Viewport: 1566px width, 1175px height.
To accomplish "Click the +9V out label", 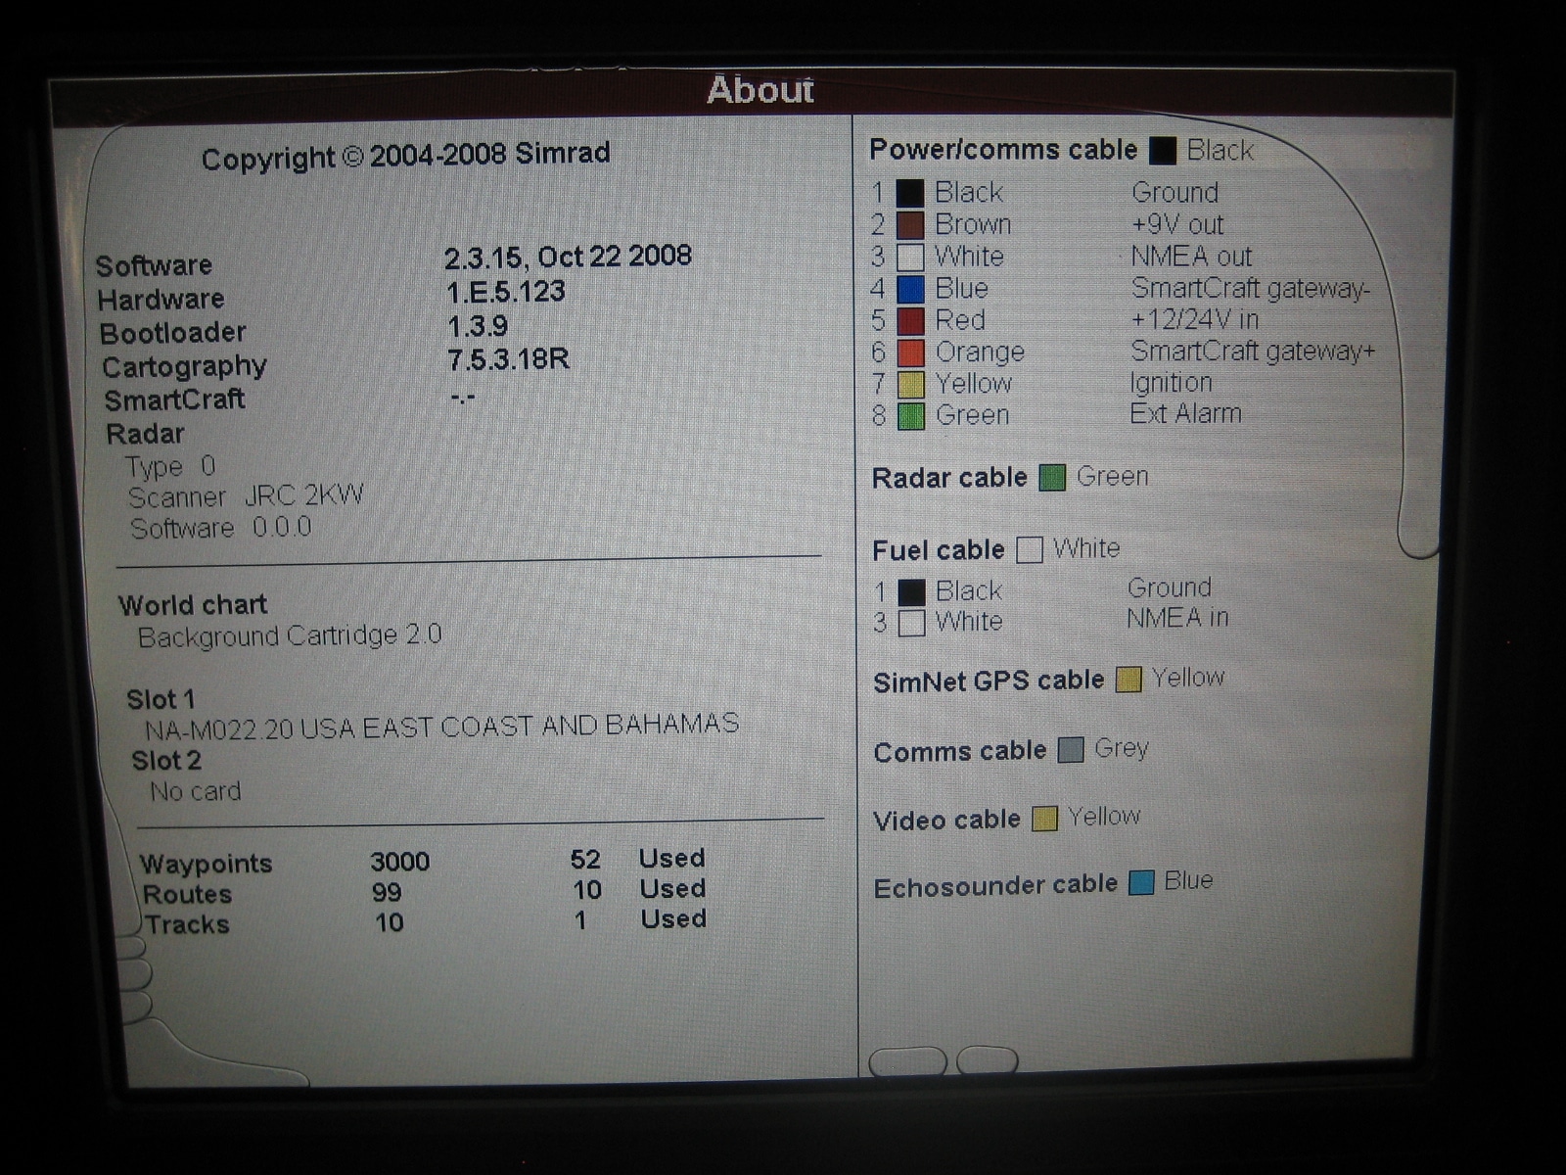I will [x=1177, y=224].
